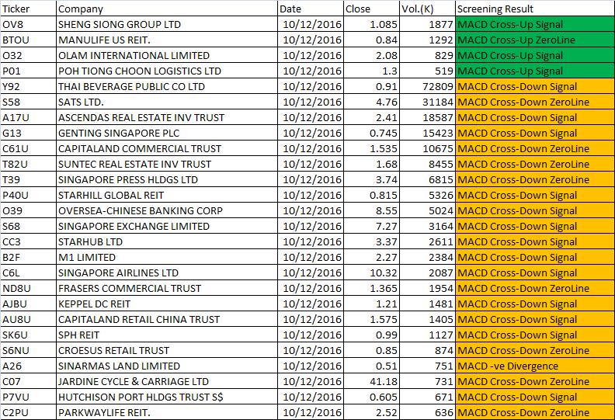The height and width of the screenshot is (420, 615).
Task: Click ticker cell S68
Action: click(28, 226)
